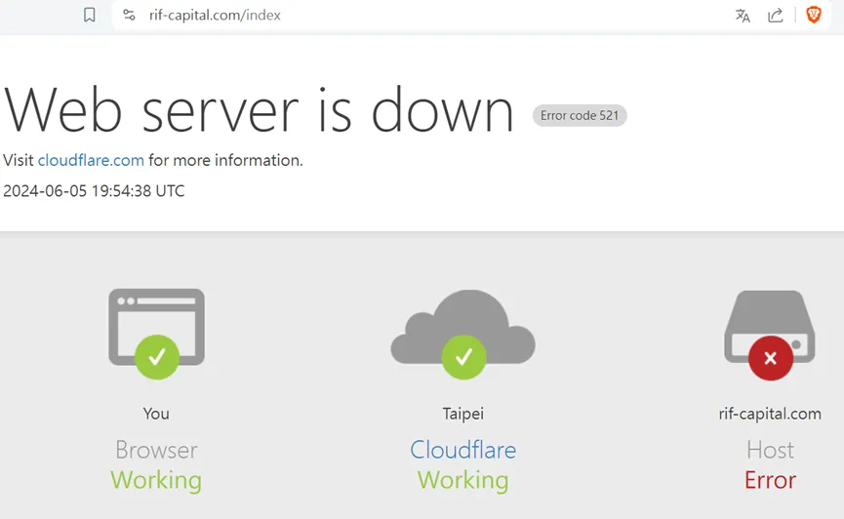Open the cloudflare.com link

[91, 160]
